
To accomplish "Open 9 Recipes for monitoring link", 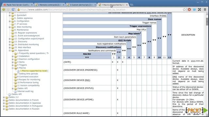I will pyautogui.click(x=29, y=80).
